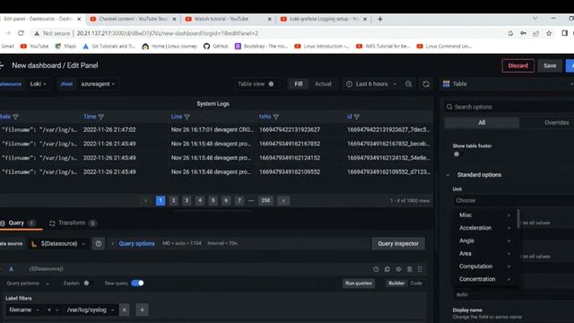Screen dimensions: 574x323
Task: Switch to Code editor mode
Action: pos(416,284)
